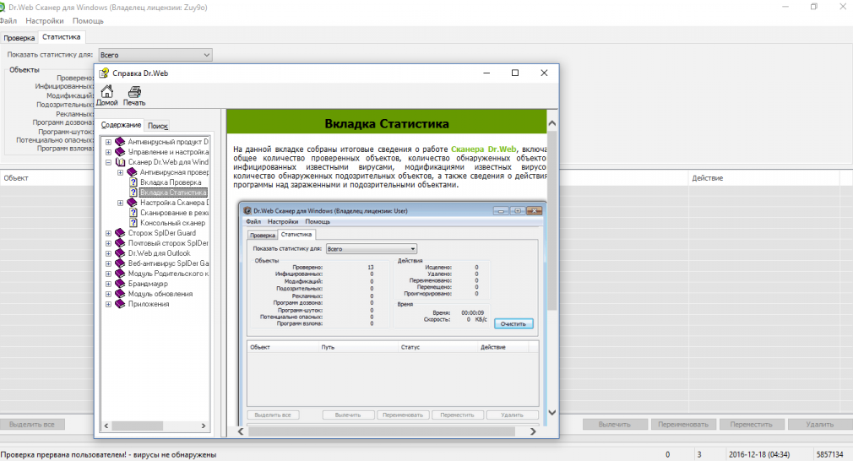Viewport: 853px width, 461px height.
Task: Click book icon beside Приложения
Action: pos(120,304)
